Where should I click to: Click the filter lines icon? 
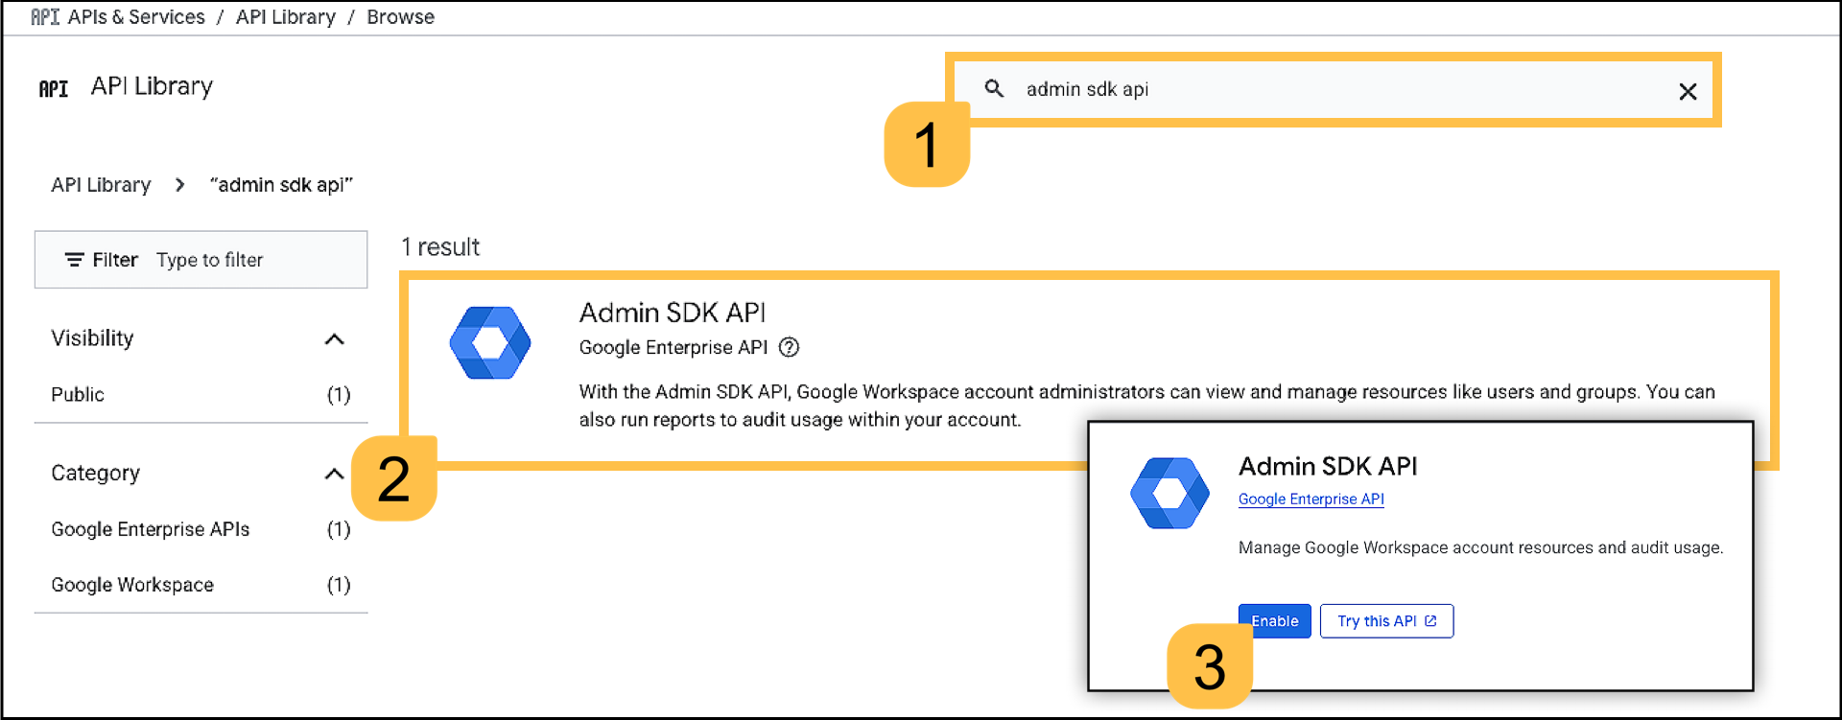pos(74,260)
